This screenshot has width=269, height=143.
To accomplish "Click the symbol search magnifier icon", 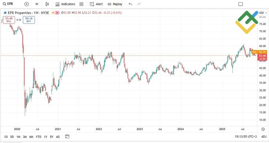I will tap(4, 4).
